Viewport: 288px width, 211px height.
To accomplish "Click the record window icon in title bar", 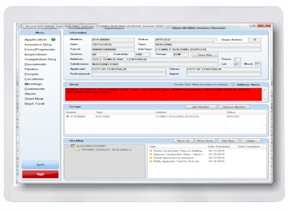I will [20, 26].
